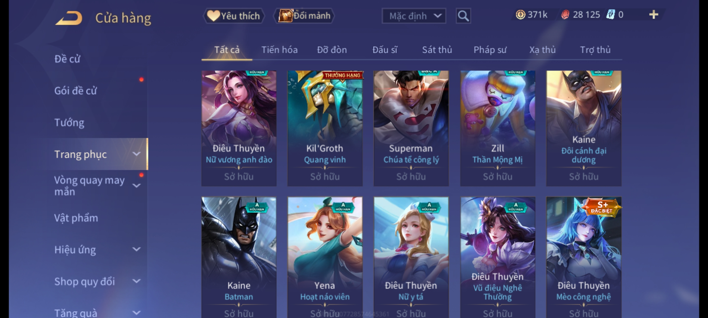Tap the golden back arrow icon
708x318 pixels.
tap(68, 18)
